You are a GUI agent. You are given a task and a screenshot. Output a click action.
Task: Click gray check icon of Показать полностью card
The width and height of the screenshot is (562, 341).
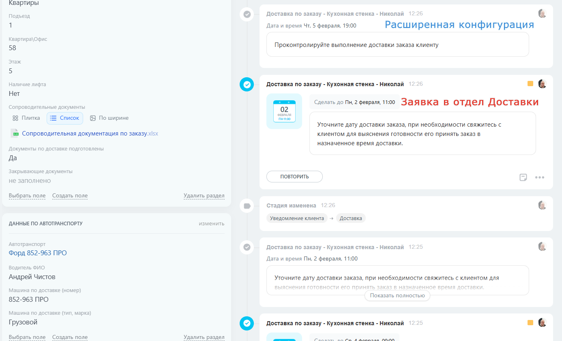[x=247, y=247]
